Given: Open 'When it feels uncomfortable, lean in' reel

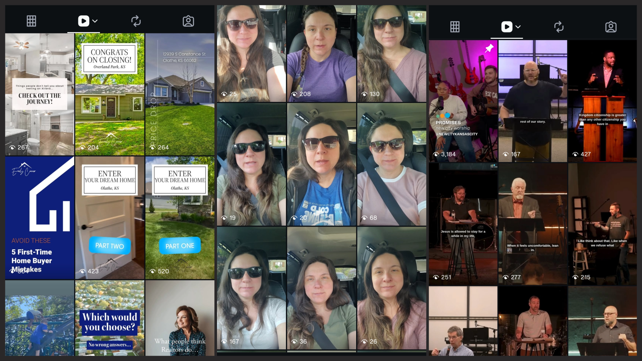Looking at the screenshot, I should click(533, 224).
